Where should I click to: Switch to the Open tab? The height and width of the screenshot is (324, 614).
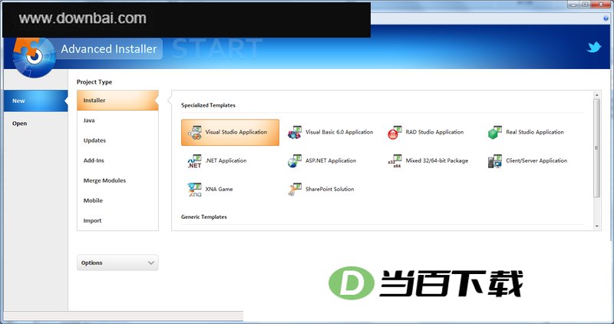tap(35, 124)
